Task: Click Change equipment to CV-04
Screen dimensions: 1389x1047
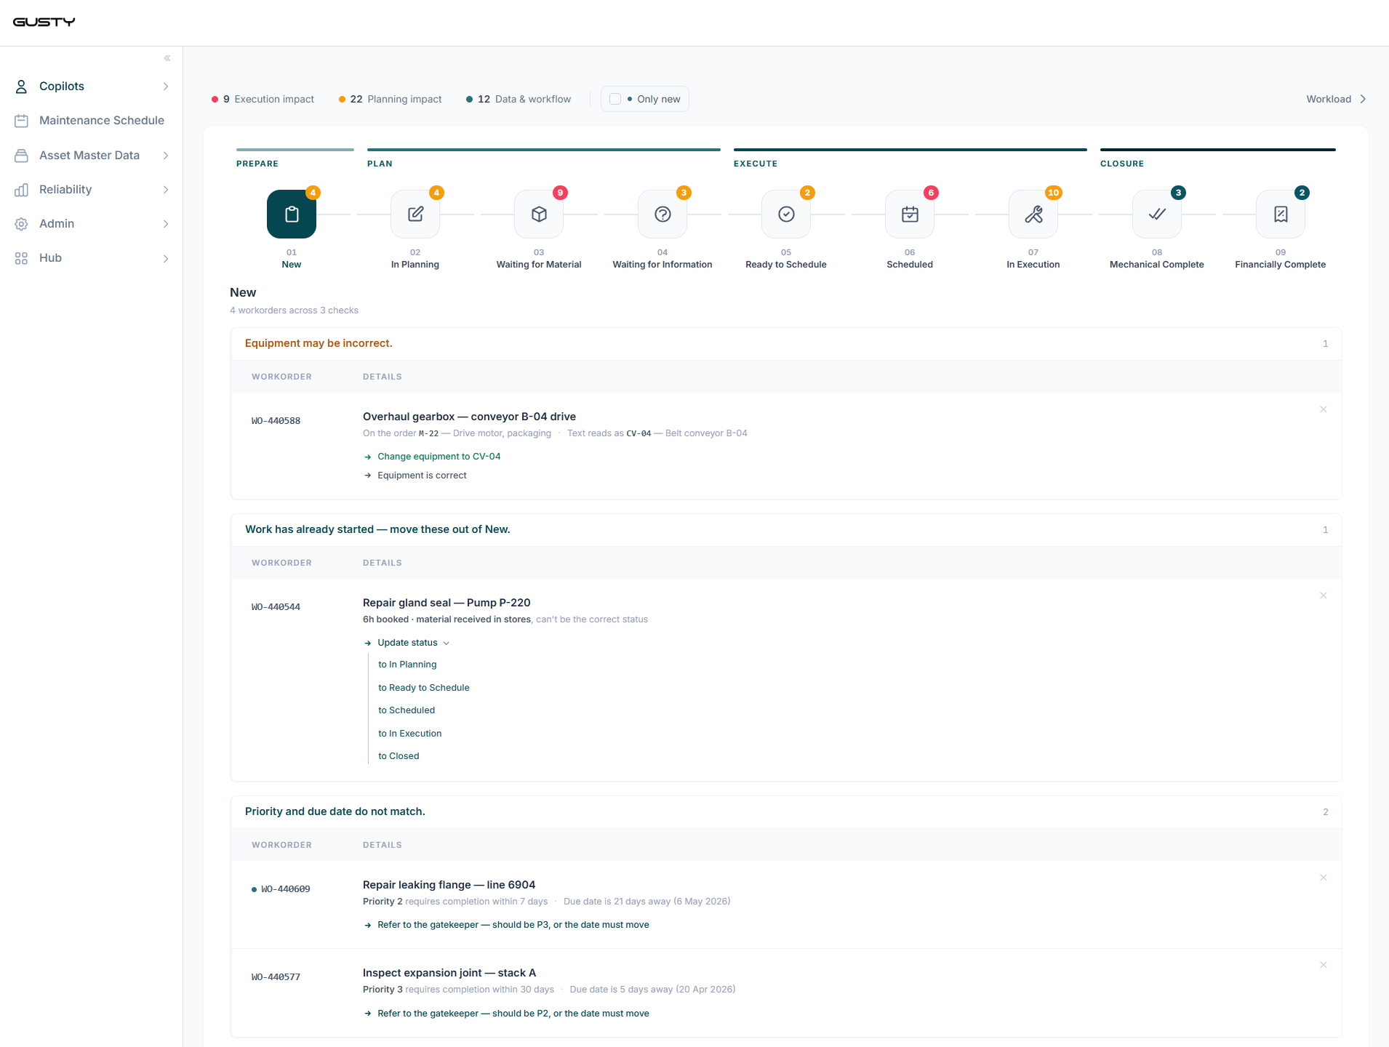Action: point(439,457)
